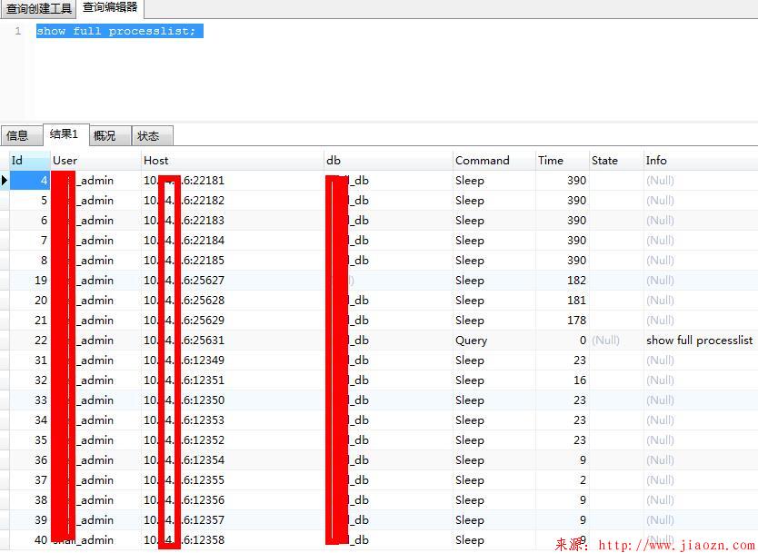This screenshot has height=553, width=758.
Task: Click the db column header
Action: [334, 160]
